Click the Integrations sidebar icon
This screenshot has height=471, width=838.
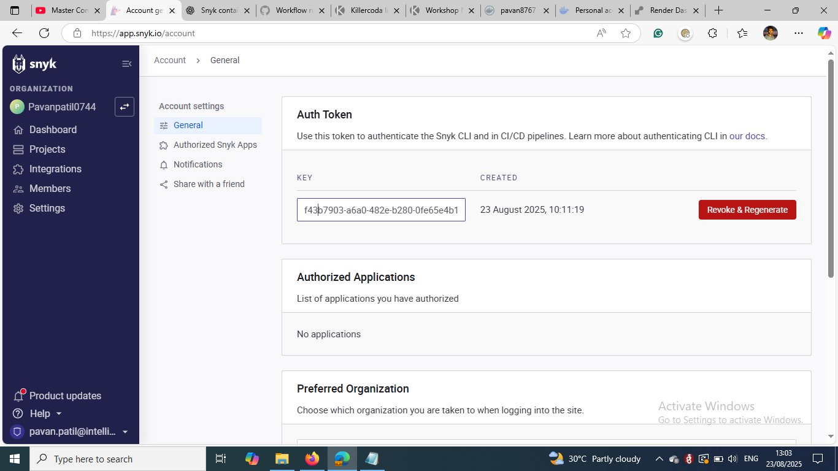[x=18, y=169]
